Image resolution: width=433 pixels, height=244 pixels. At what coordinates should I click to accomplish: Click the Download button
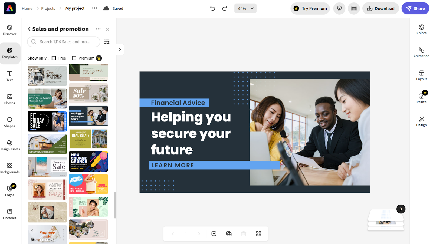pyautogui.click(x=380, y=8)
